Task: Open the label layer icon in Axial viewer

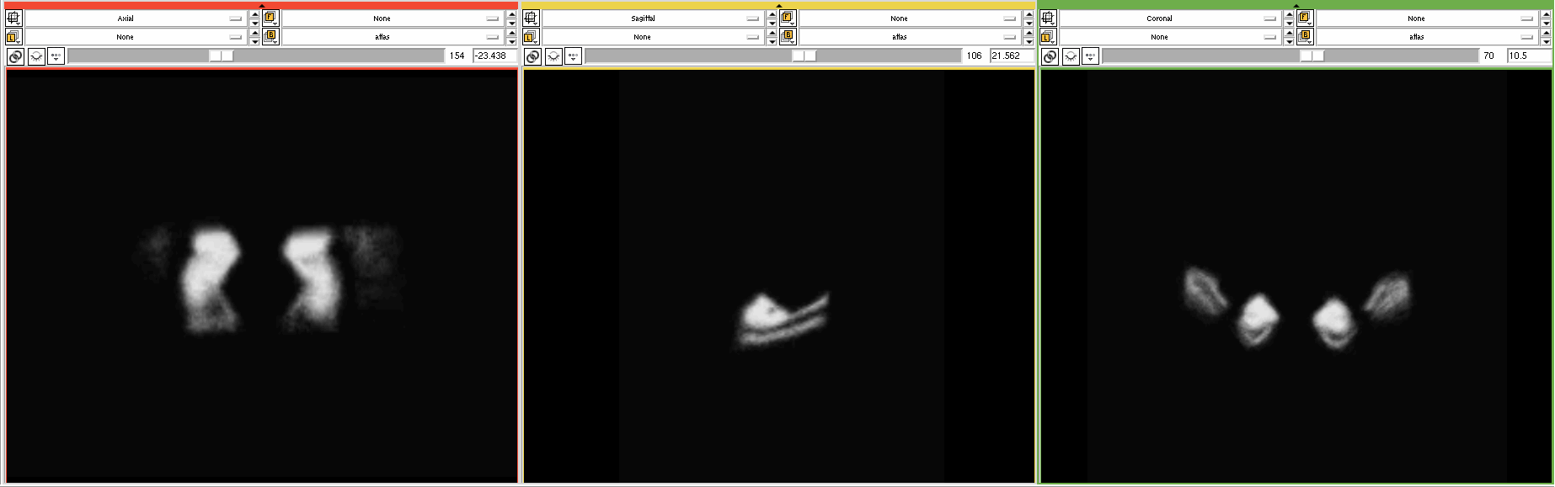Action: pos(13,37)
